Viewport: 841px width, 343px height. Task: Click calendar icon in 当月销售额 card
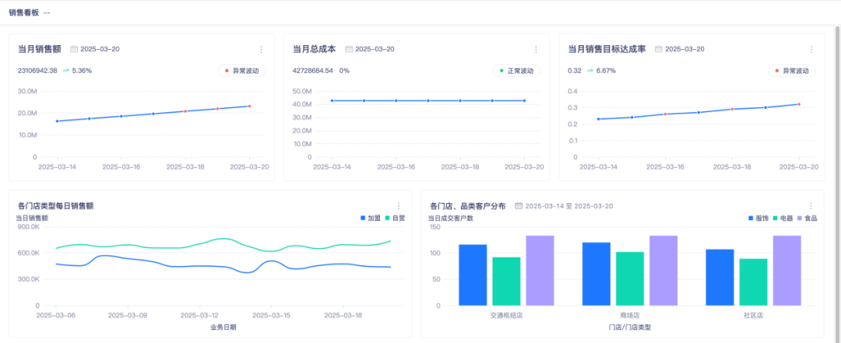[74, 49]
